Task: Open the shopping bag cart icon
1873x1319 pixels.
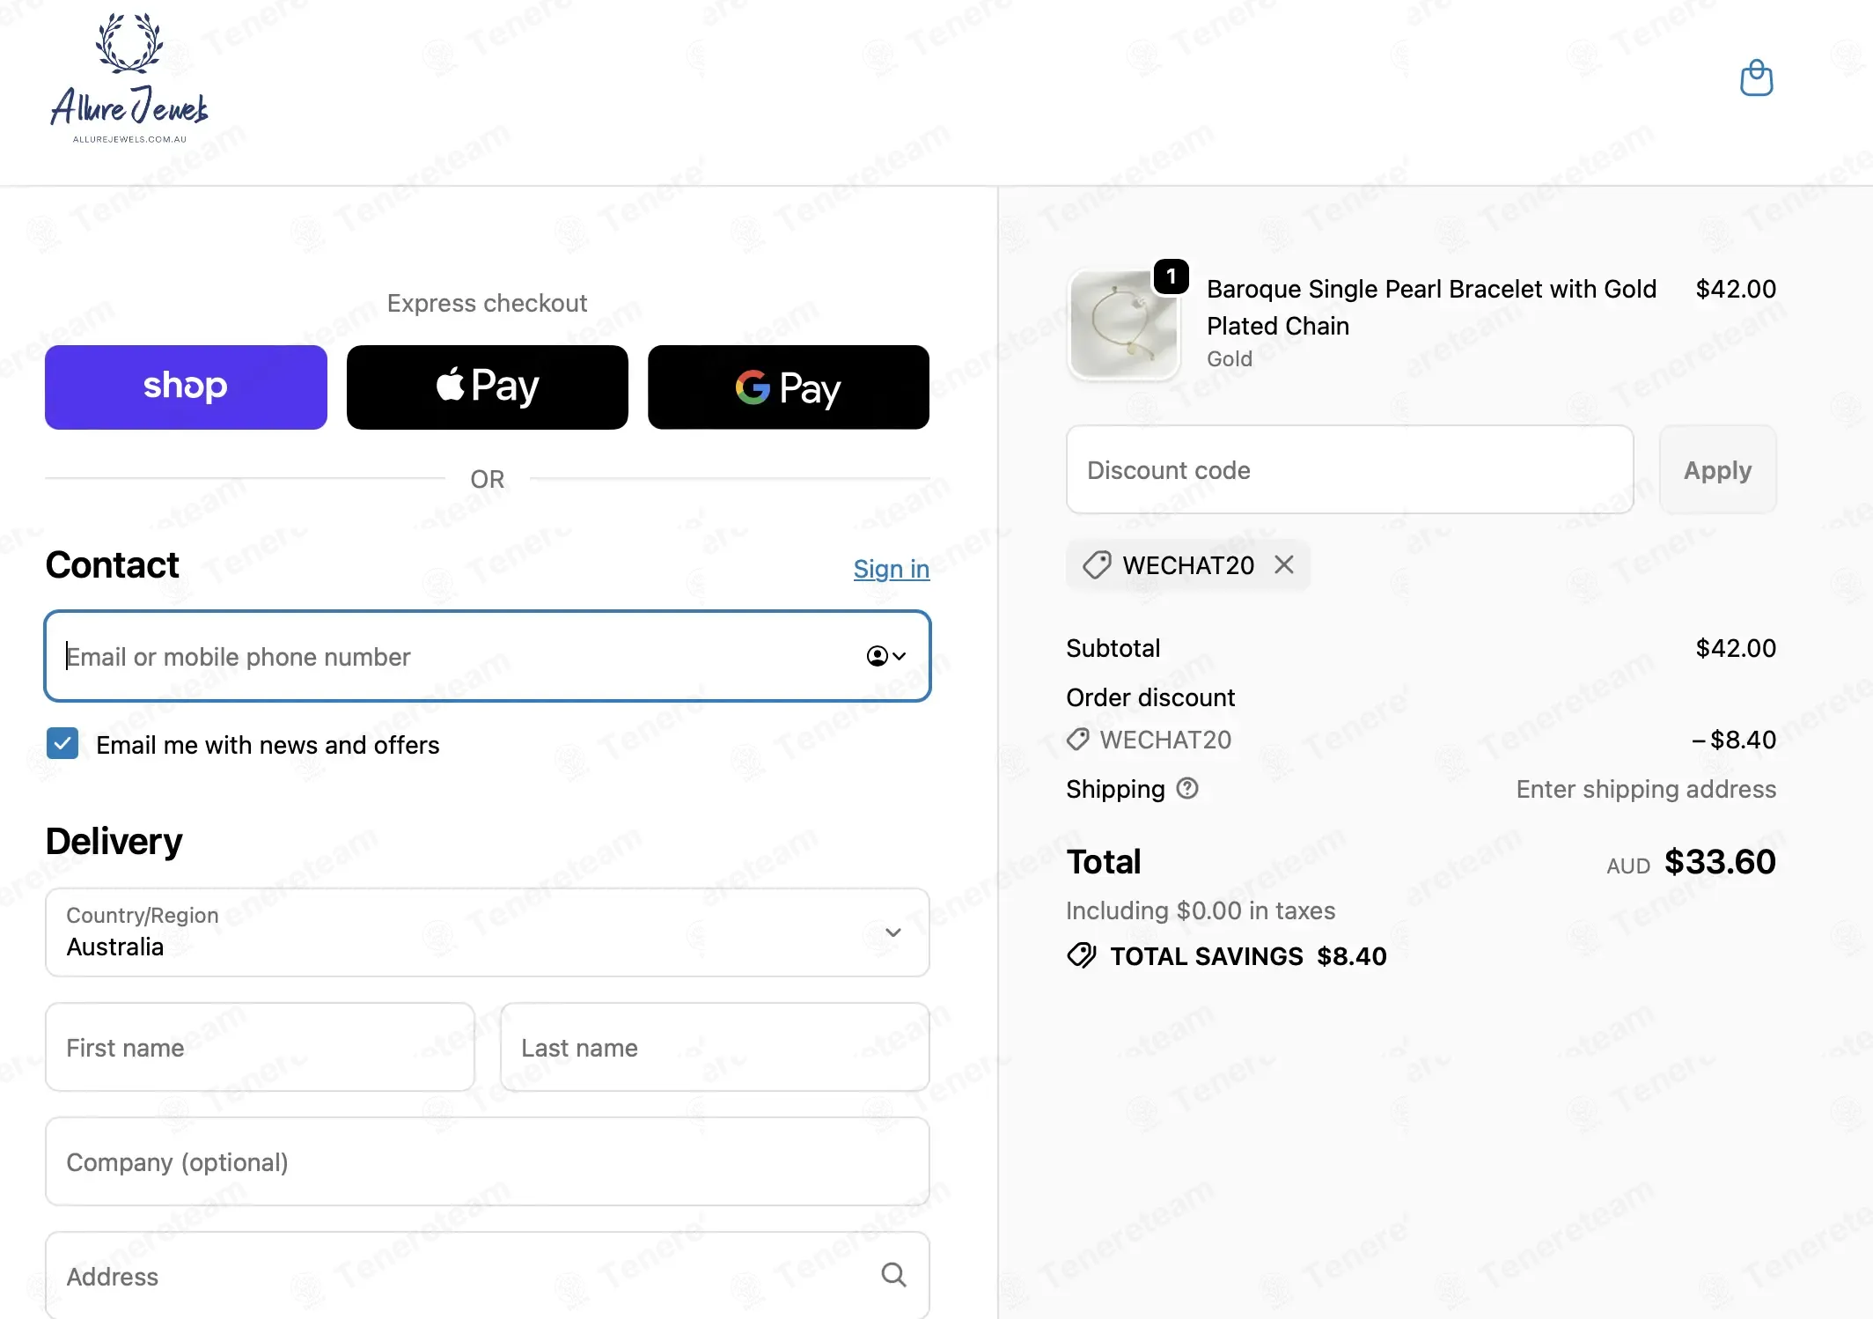Action: tap(1756, 78)
